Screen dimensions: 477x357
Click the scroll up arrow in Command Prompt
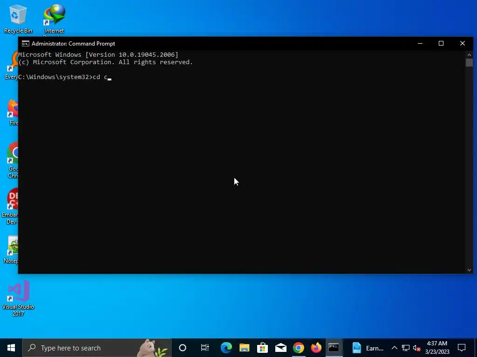coord(469,55)
